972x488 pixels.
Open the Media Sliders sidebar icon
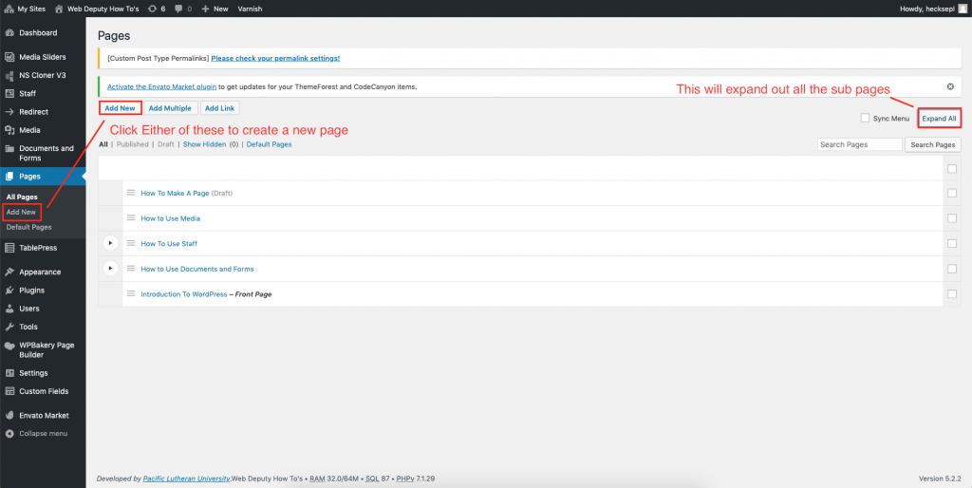[x=9, y=57]
